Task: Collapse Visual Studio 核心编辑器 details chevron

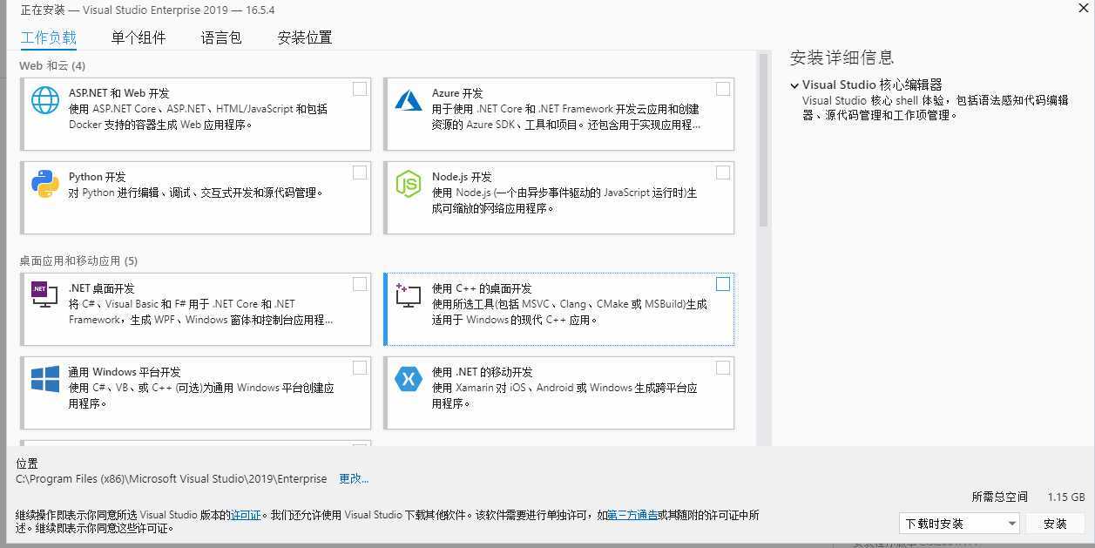Action: [794, 85]
